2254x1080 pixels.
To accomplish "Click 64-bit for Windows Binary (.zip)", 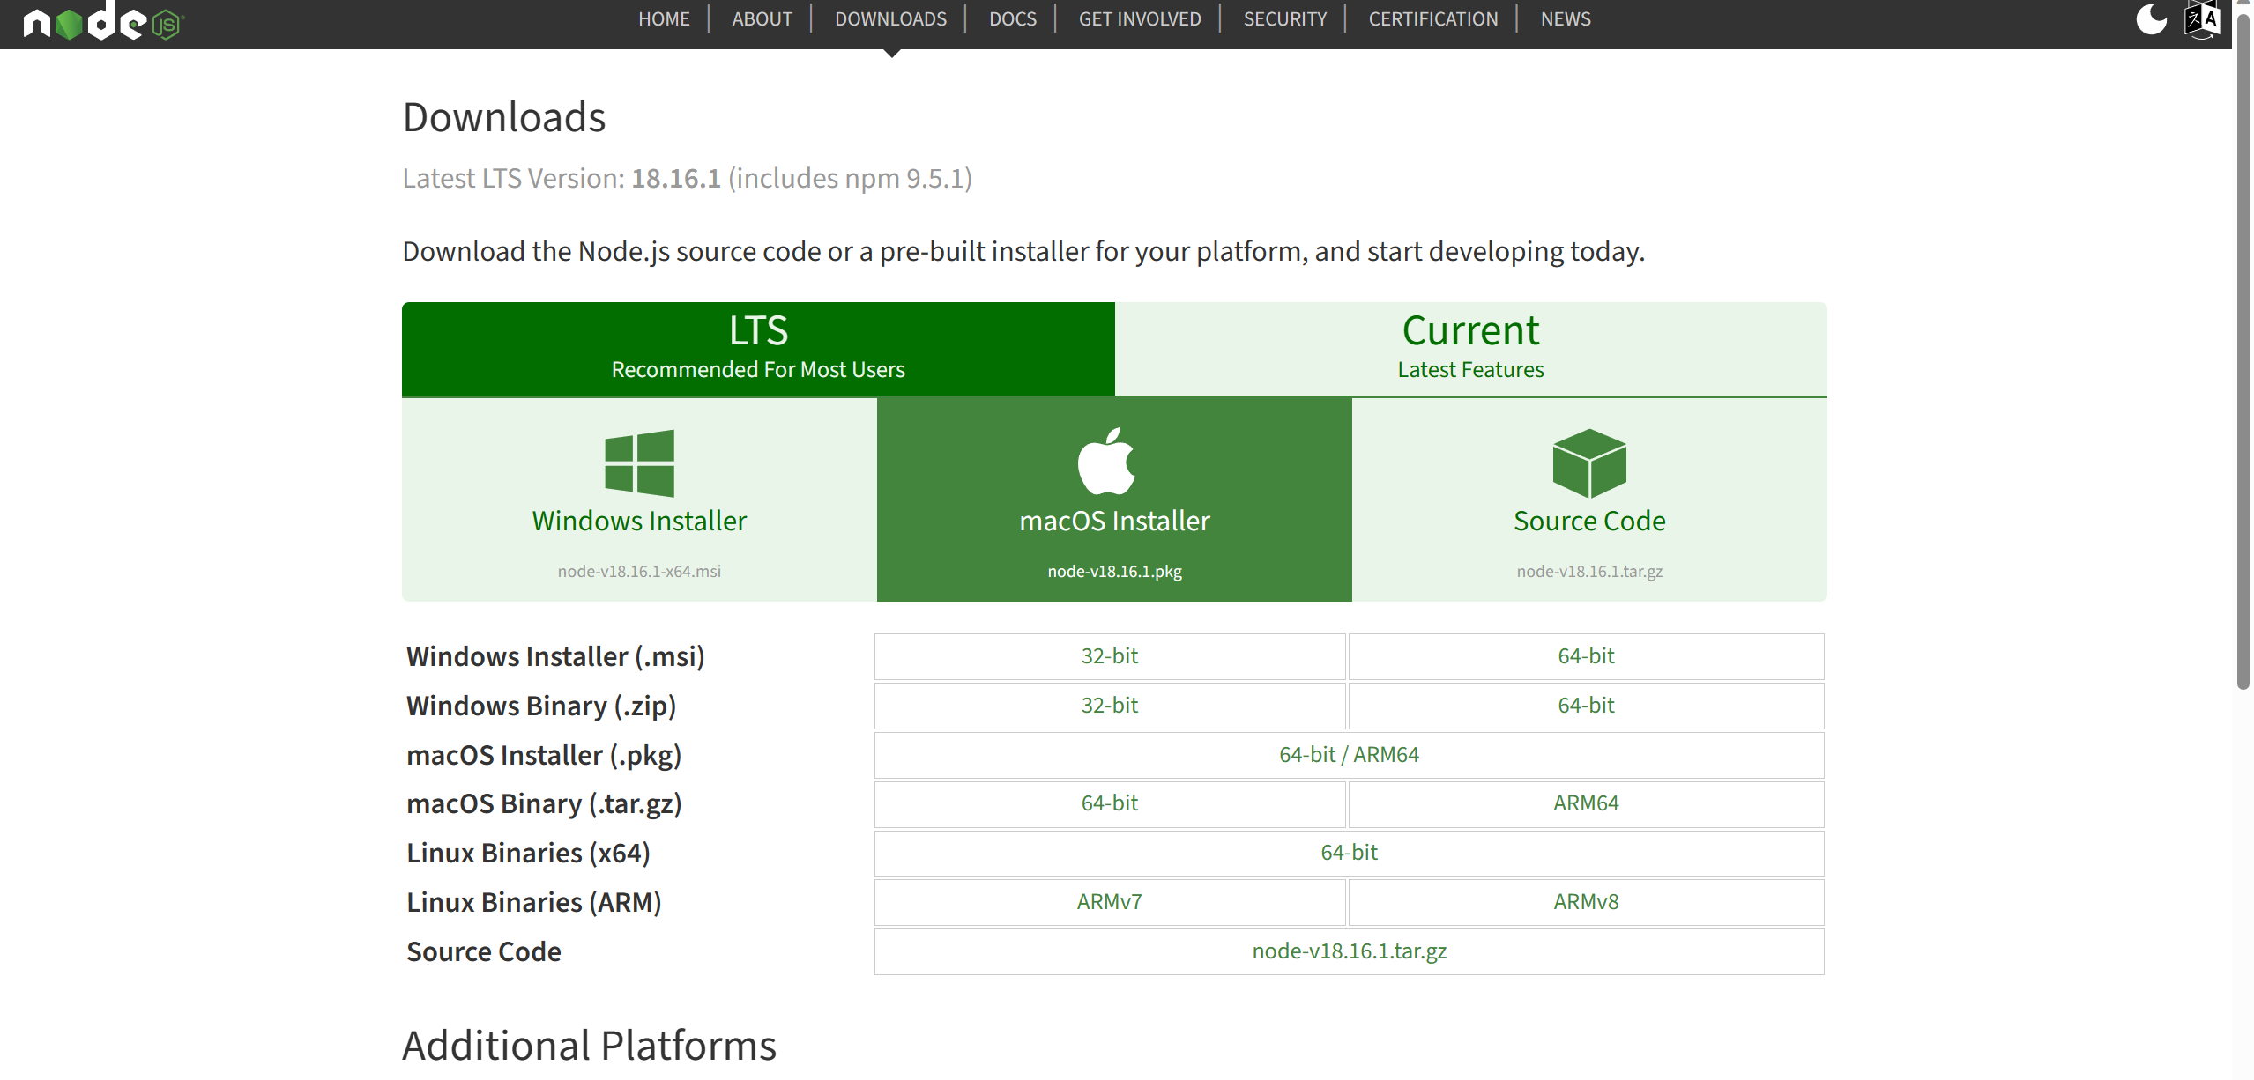I will click(1586, 706).
